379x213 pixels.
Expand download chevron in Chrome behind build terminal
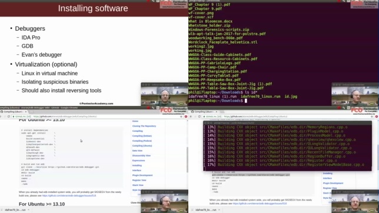click(220, 210)
